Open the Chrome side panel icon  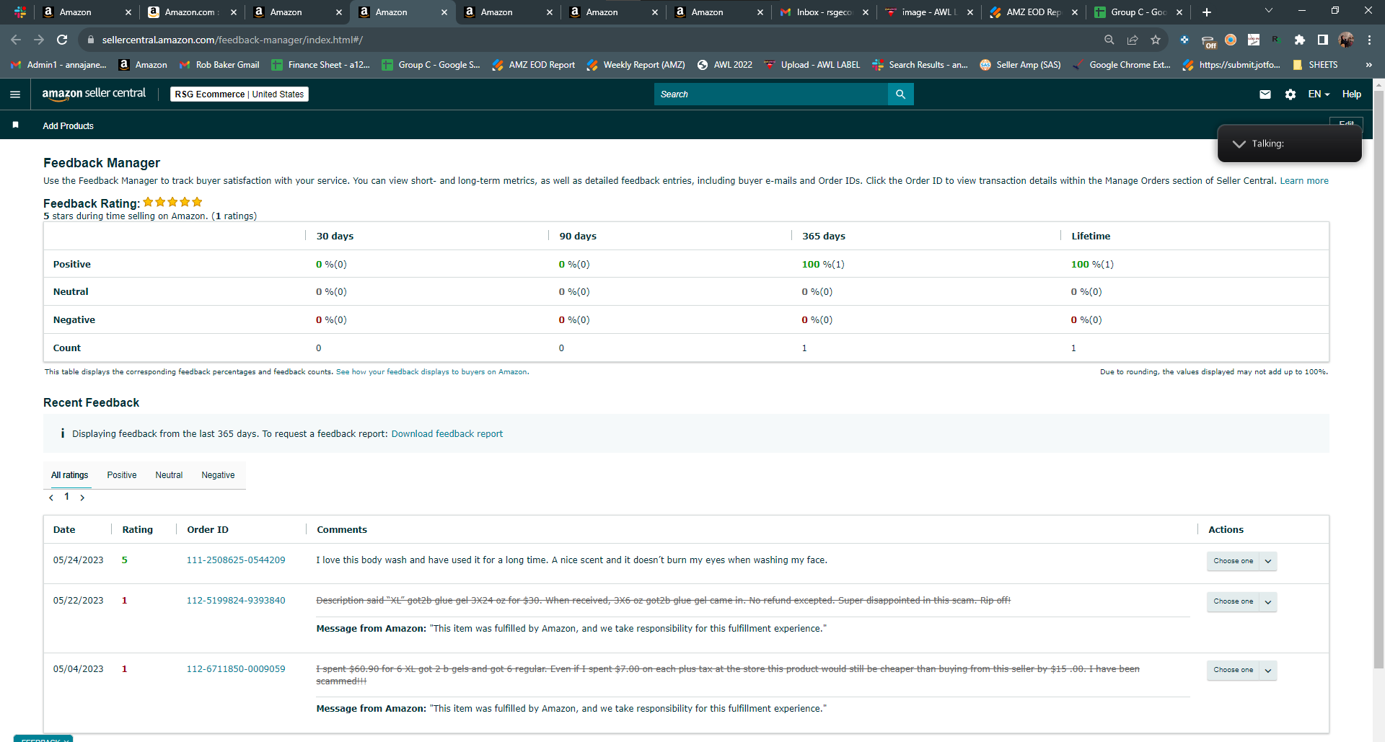1322,40
